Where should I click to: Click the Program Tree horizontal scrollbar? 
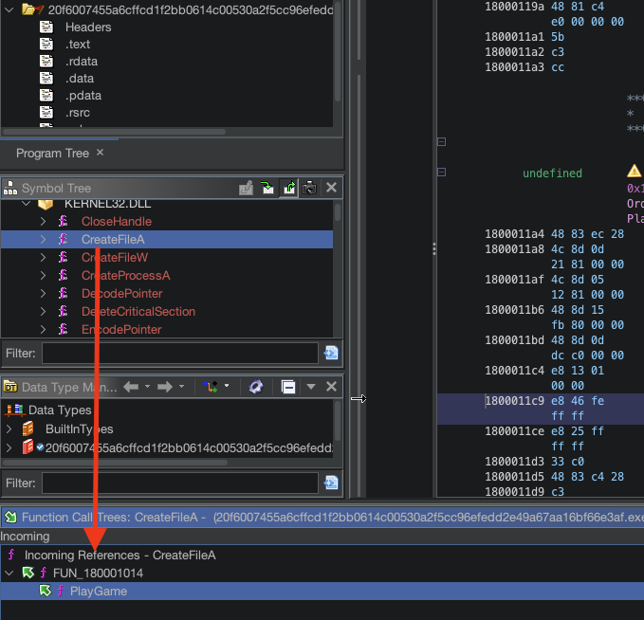click(114, 132)
